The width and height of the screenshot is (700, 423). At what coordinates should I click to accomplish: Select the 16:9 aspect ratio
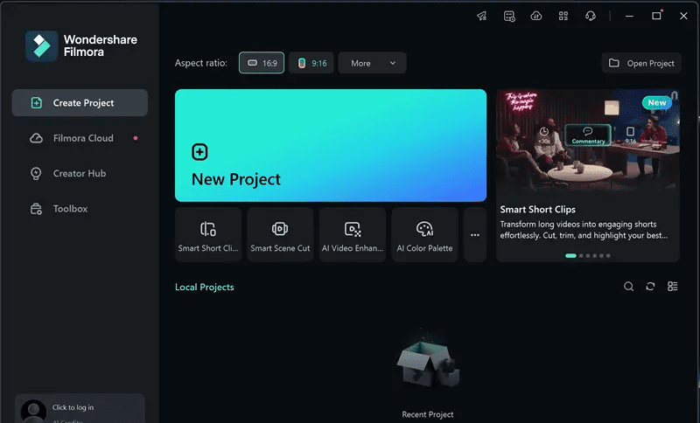262,63
